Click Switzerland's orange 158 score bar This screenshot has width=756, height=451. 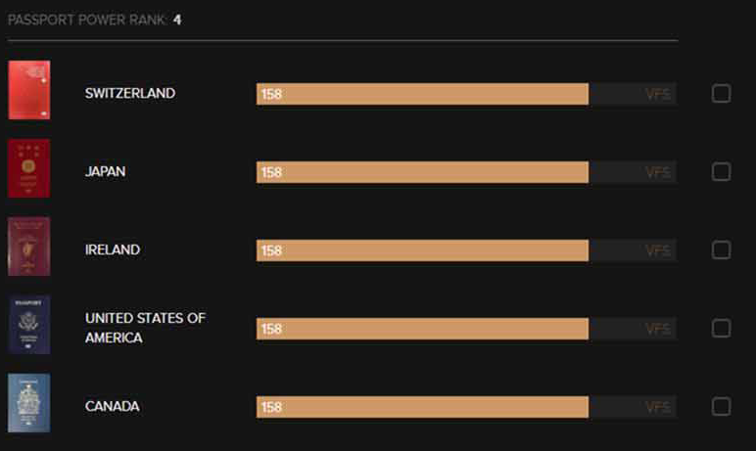(x=422, y=94)
